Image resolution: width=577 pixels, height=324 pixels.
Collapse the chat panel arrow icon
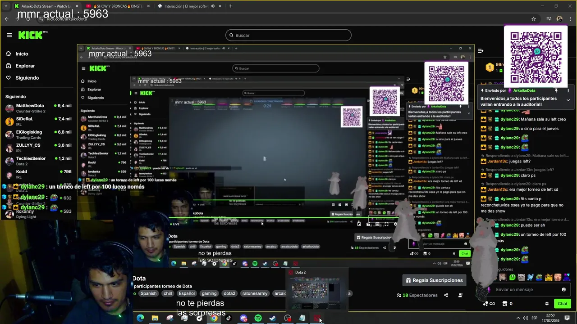pos(481,51)
